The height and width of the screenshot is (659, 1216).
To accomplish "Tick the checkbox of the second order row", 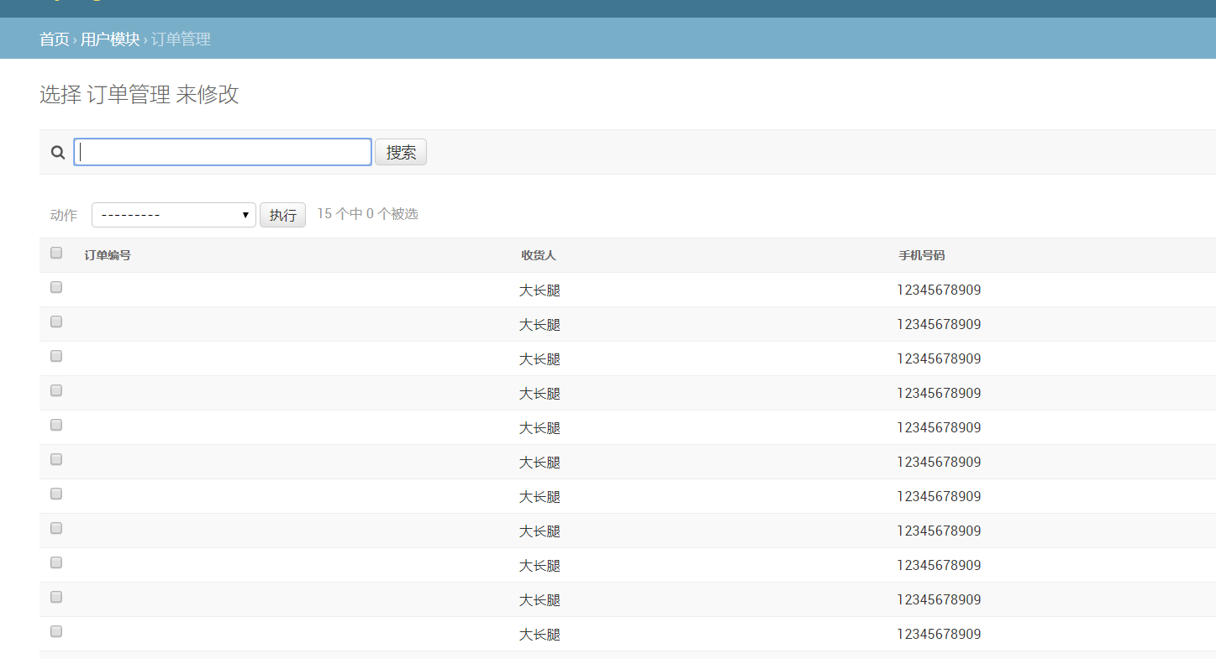I will point(56,322).
